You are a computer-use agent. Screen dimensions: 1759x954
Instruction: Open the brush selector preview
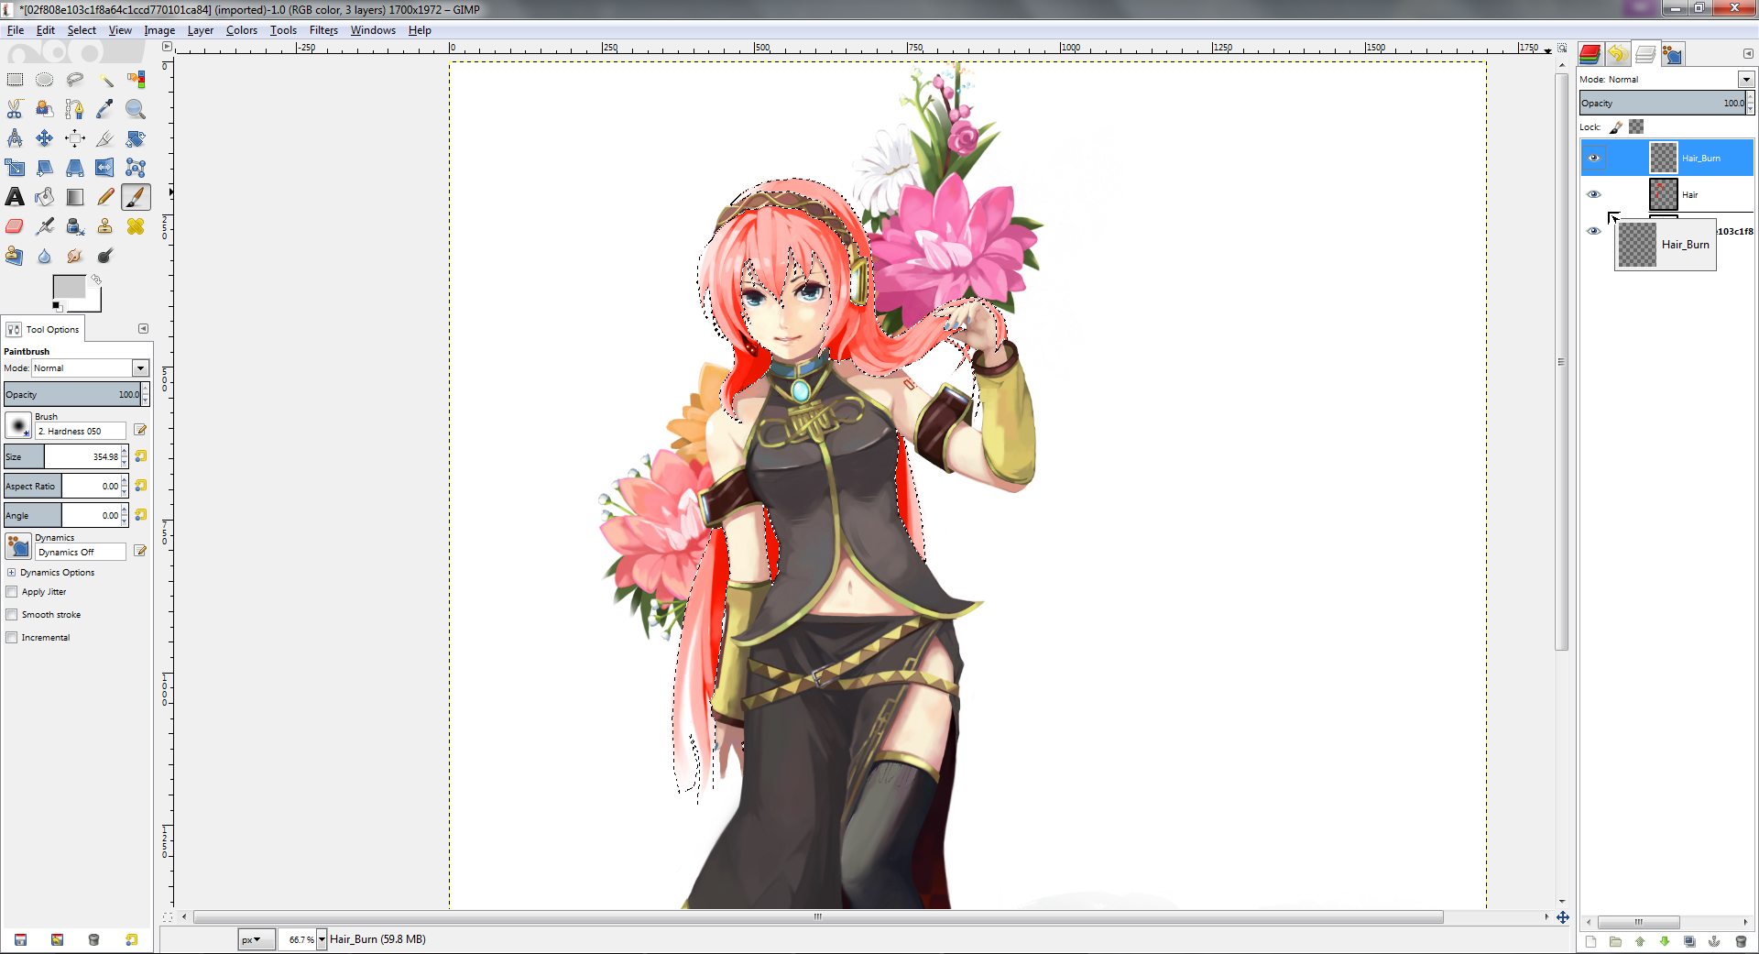[18, 425]
